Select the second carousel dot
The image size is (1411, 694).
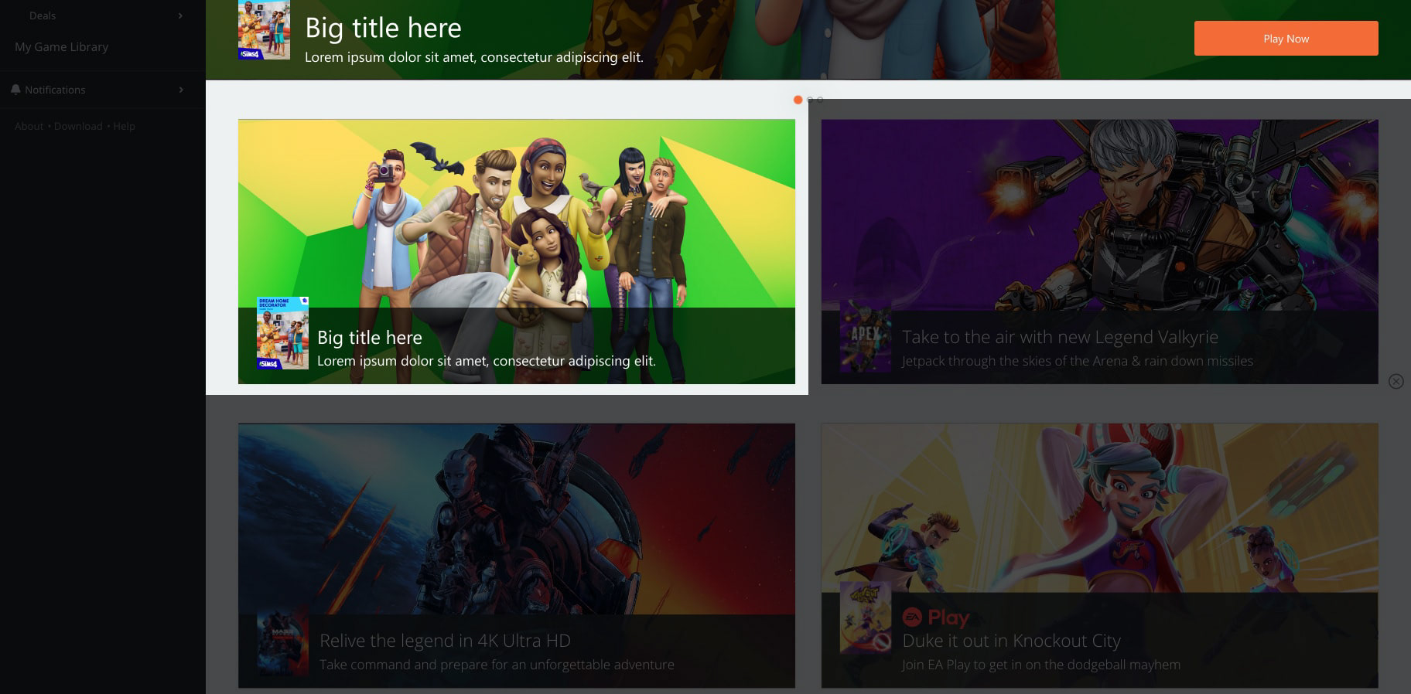coord(810,100)
